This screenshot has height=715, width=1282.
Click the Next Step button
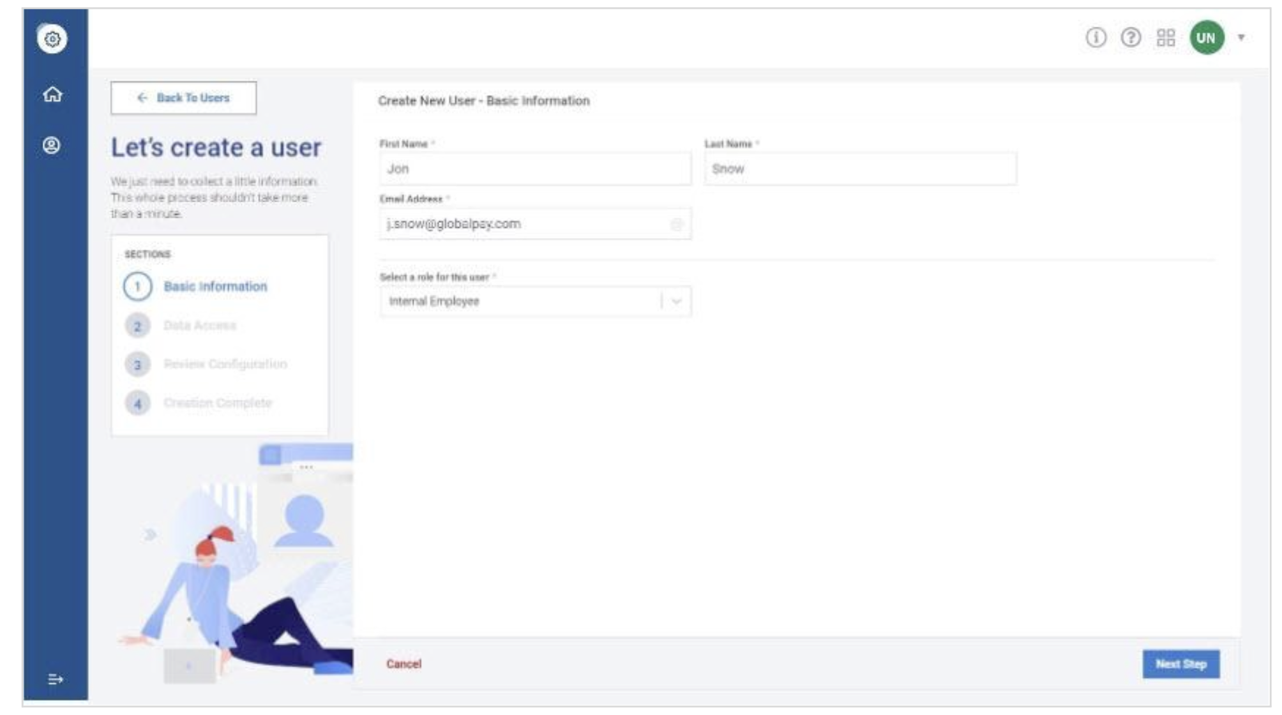1180,664
